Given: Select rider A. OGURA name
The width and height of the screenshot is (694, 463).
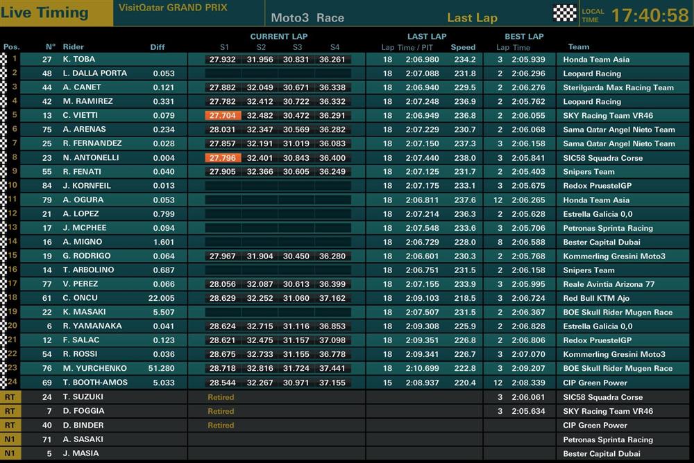Looking at the screenshot, I should coord(83,200).
